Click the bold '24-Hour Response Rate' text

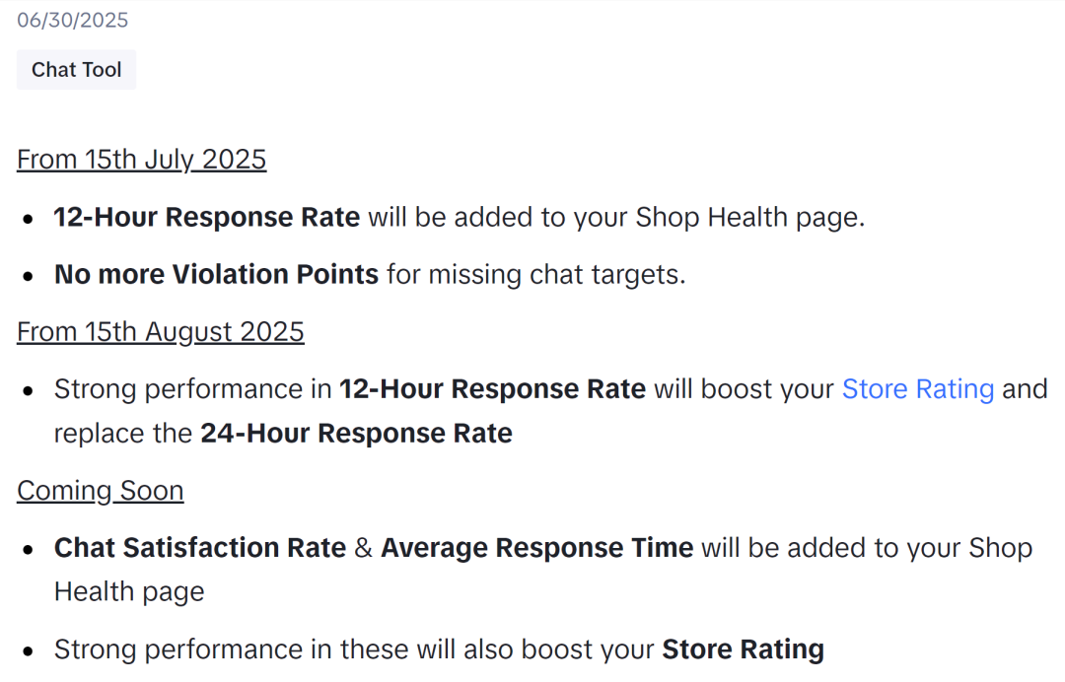click(x=356, y=434)
